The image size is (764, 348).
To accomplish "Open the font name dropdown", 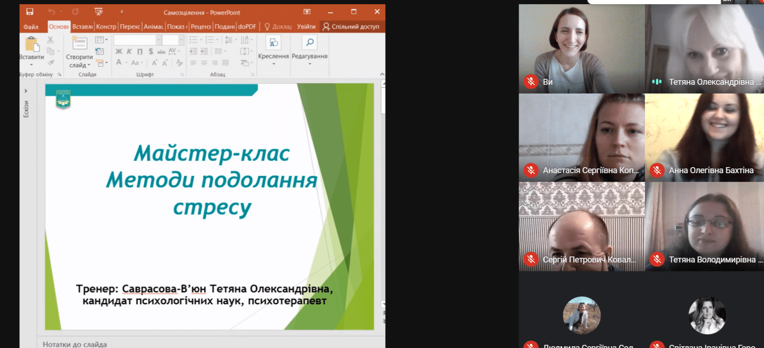I will point(158,40).
